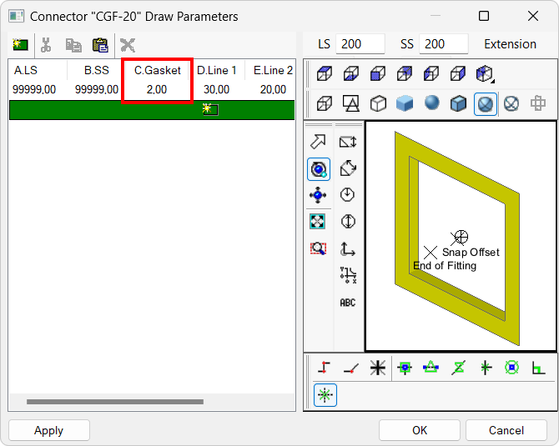
Task: Click the rotated rectangle dimension icon
Action: 348,168
